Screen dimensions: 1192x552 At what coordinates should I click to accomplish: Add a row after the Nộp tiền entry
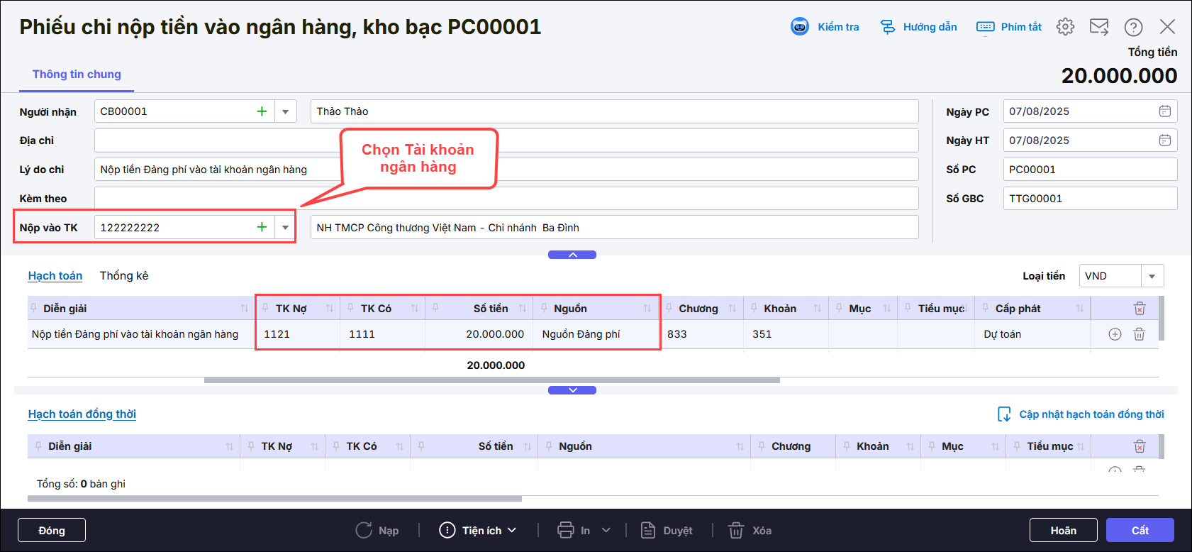(x=1115, y=334)
